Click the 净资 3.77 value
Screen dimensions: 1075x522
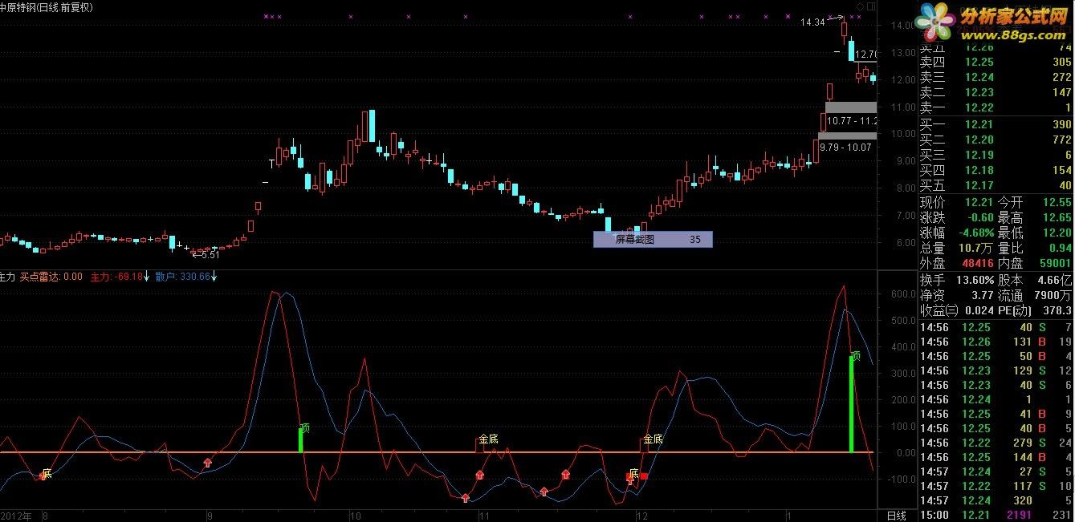981,295
